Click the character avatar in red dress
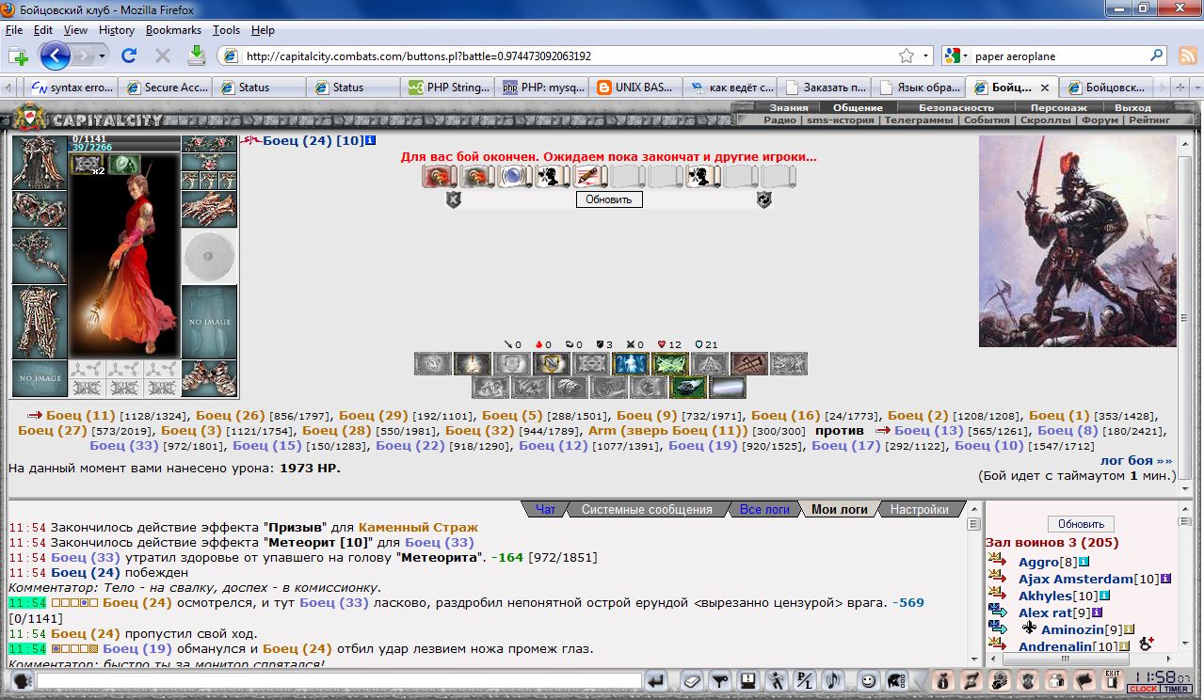Screen dimensions: 1204x700 click(124, 258)
